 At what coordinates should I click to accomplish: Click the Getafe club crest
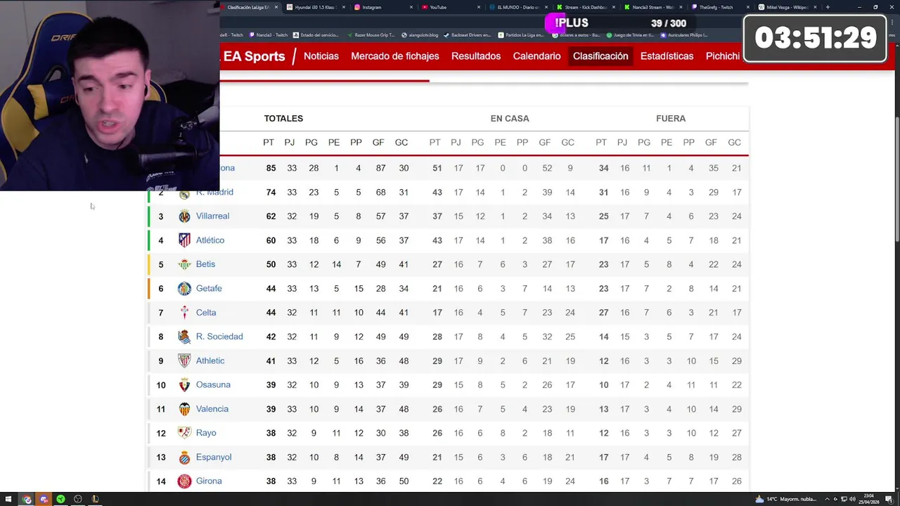click(184, 288)
